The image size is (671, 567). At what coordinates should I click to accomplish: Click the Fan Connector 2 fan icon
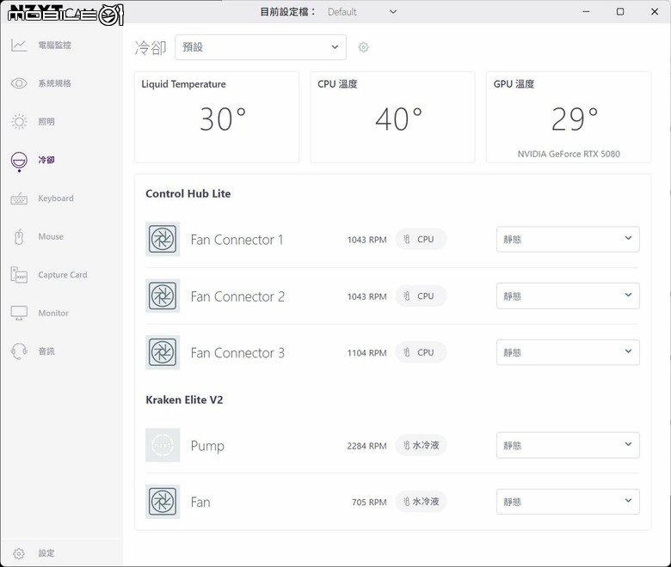[163, 296]
